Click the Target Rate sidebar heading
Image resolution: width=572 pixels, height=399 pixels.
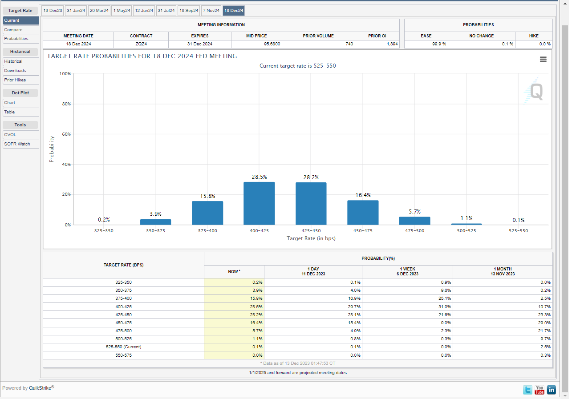point(20,10)
